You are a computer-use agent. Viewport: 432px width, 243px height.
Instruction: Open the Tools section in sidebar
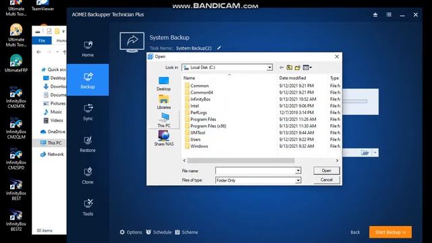tap(88, 207)
